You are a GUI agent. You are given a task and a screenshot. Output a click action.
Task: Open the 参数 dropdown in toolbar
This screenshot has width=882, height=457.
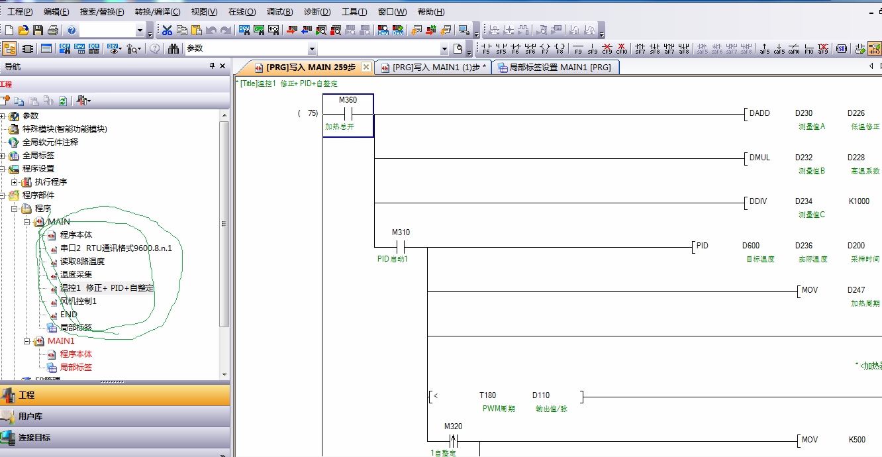pyautogui.click(x=311, y=48)
